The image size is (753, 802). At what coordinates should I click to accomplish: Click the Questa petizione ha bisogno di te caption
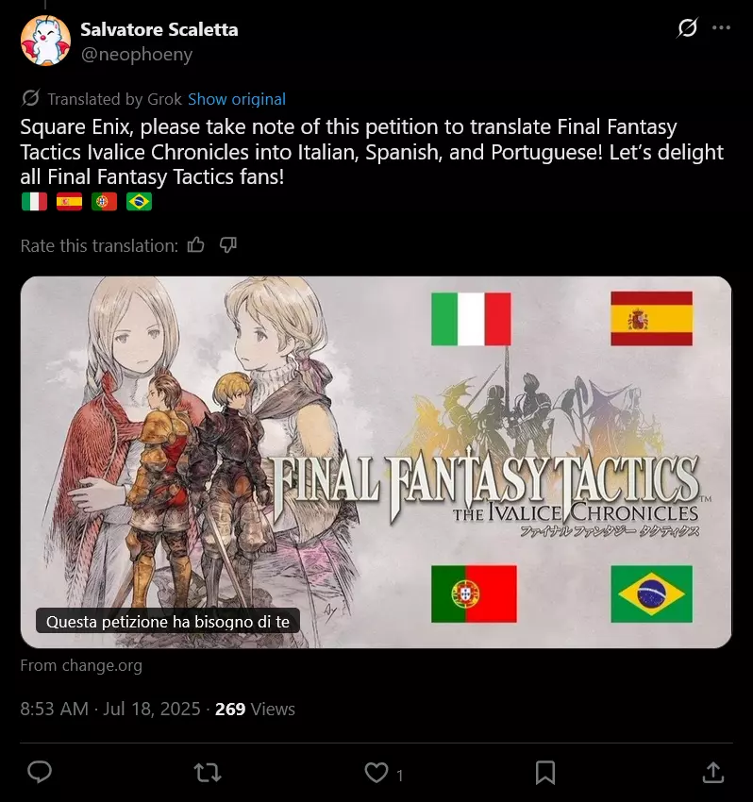point(168,622)
